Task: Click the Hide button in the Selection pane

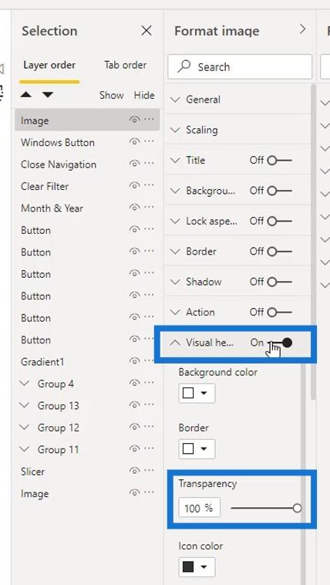Action: coord(144,95)
